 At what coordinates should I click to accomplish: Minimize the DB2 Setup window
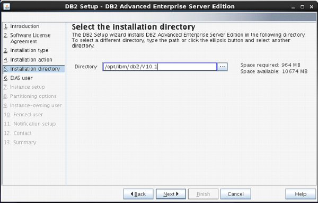click(293, 7)
